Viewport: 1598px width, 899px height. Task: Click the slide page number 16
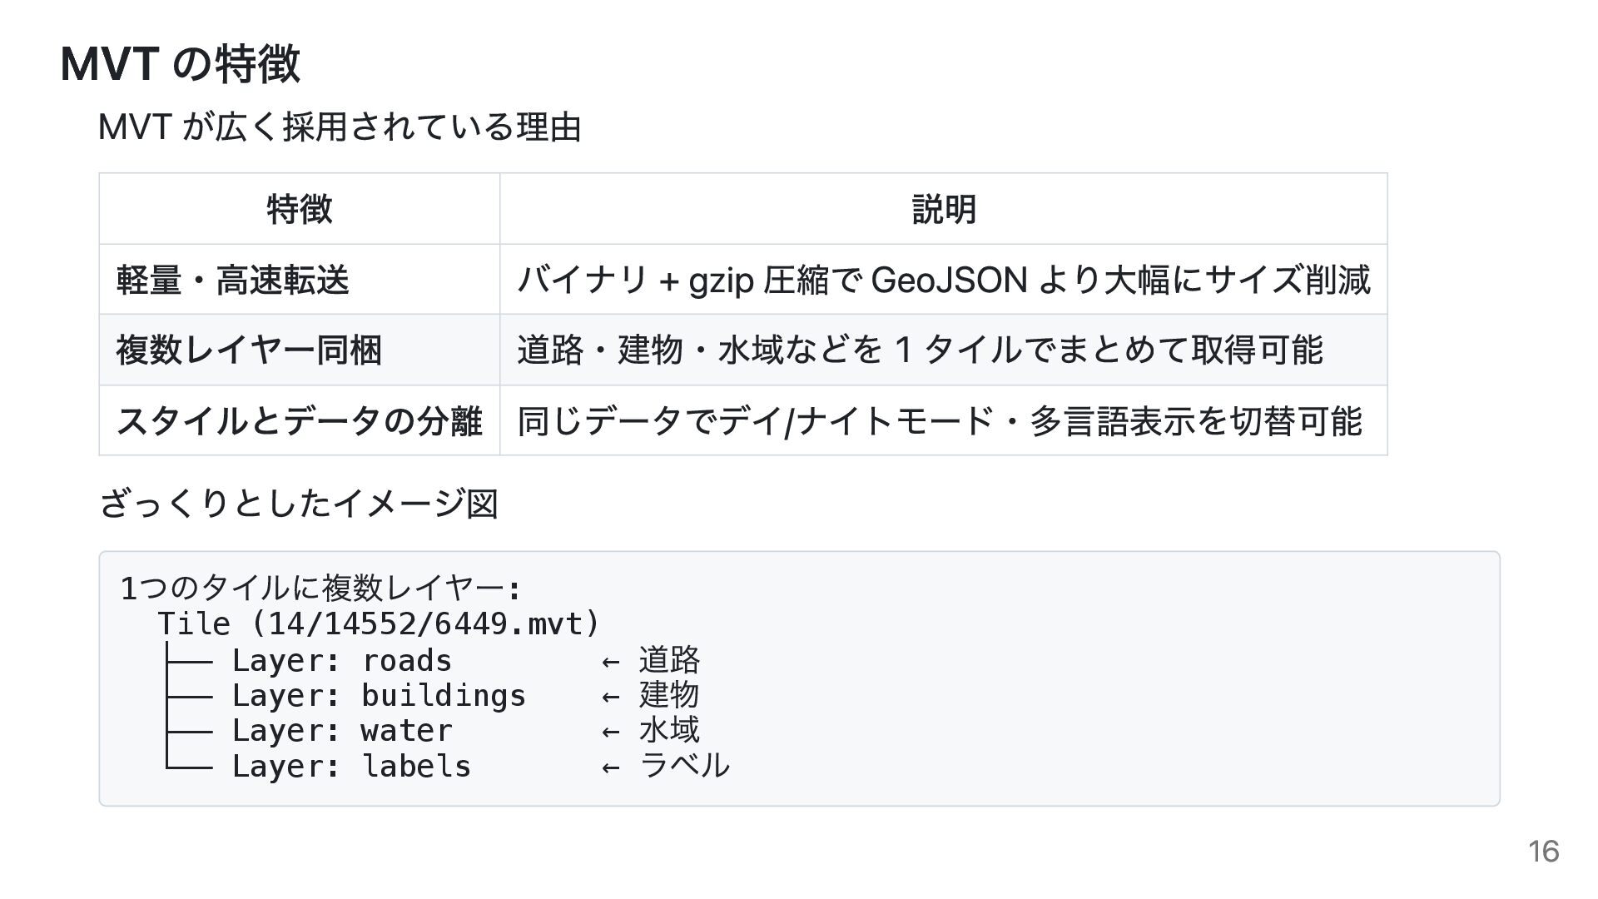1543,852
